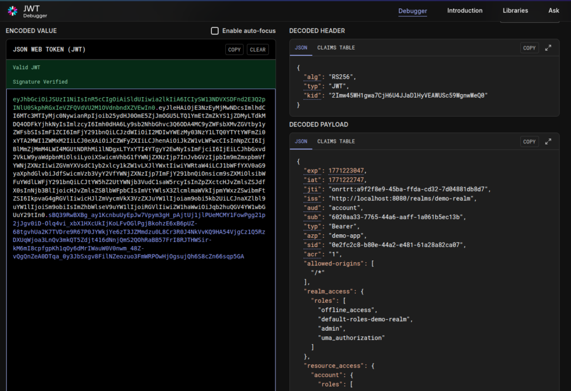The height and width of the screenshot is (391, 571).
Task: Expand the Decoded Header panel fullscreen
Action: click(x=548, y=47)
